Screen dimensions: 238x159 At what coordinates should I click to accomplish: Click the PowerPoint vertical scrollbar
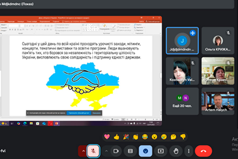(161, 75)
